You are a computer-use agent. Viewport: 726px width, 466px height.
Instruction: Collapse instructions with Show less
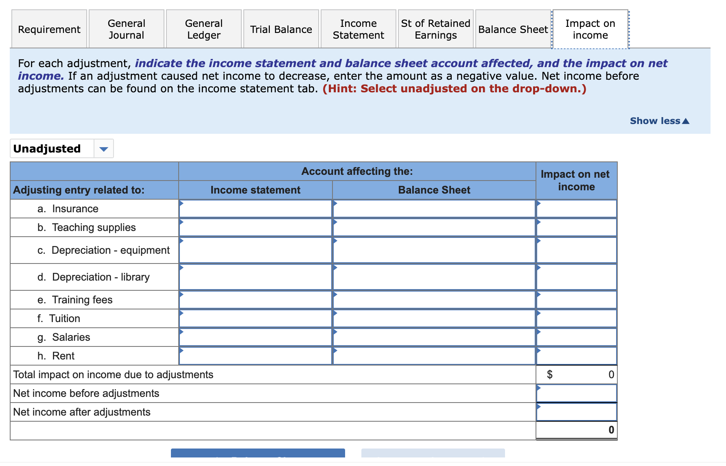(x=659, y=121)
